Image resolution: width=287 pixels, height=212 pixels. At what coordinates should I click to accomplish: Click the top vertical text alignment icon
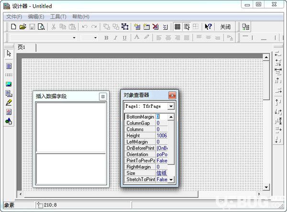click(199, 37)
